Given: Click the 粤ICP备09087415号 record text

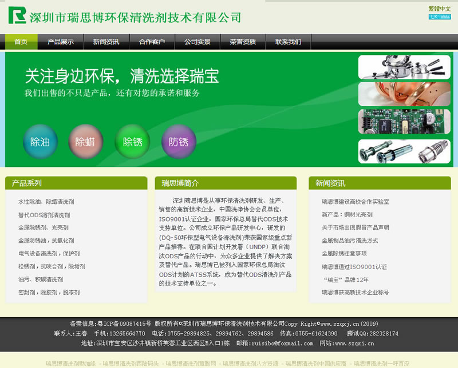Looking at the screenshot, I should (124, 323).
